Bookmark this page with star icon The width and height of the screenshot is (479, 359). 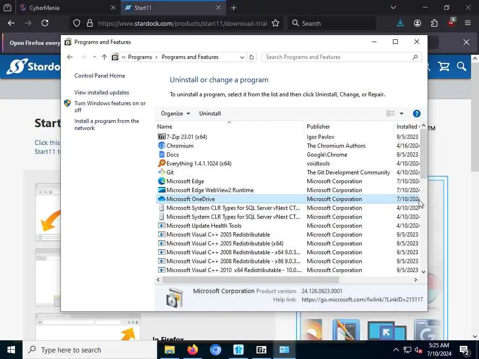276,23
